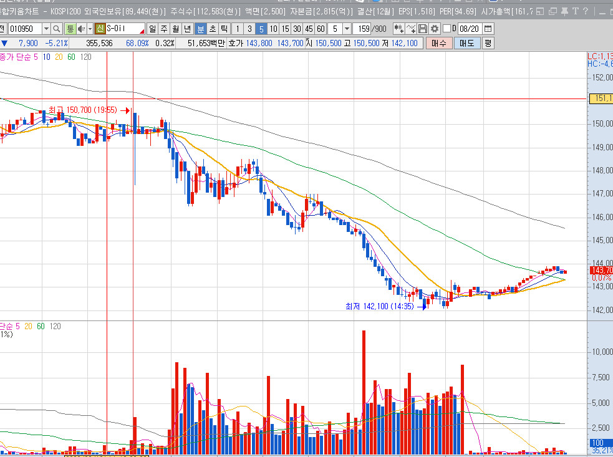Click the 매수 buy button
Screen dimensions: 613x457
(438, 43)
